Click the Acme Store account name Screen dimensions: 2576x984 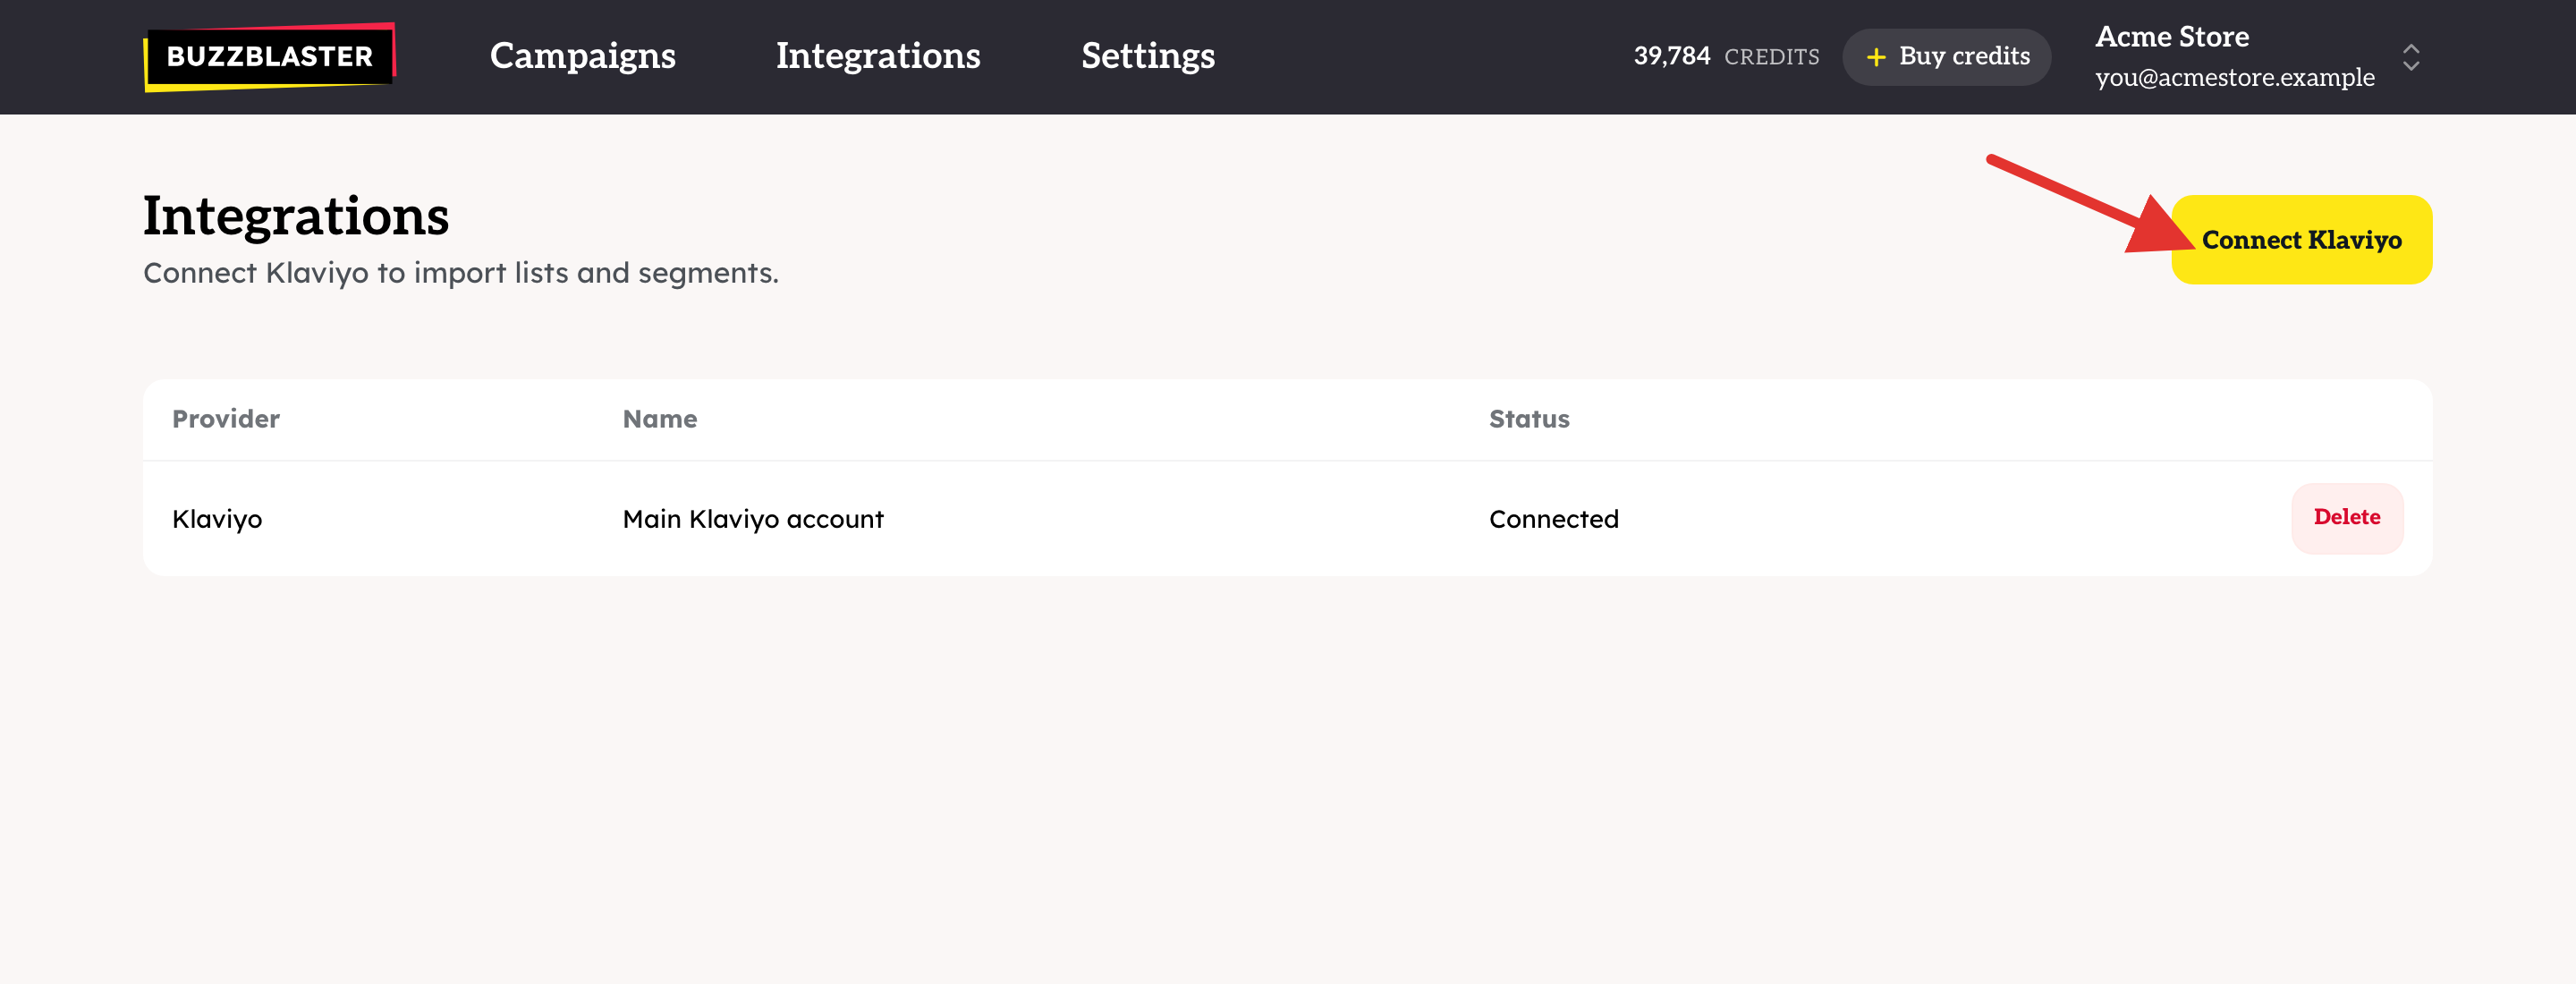2172,37
